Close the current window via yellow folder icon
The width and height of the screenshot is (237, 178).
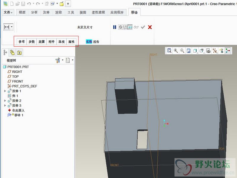pos(62,4)
